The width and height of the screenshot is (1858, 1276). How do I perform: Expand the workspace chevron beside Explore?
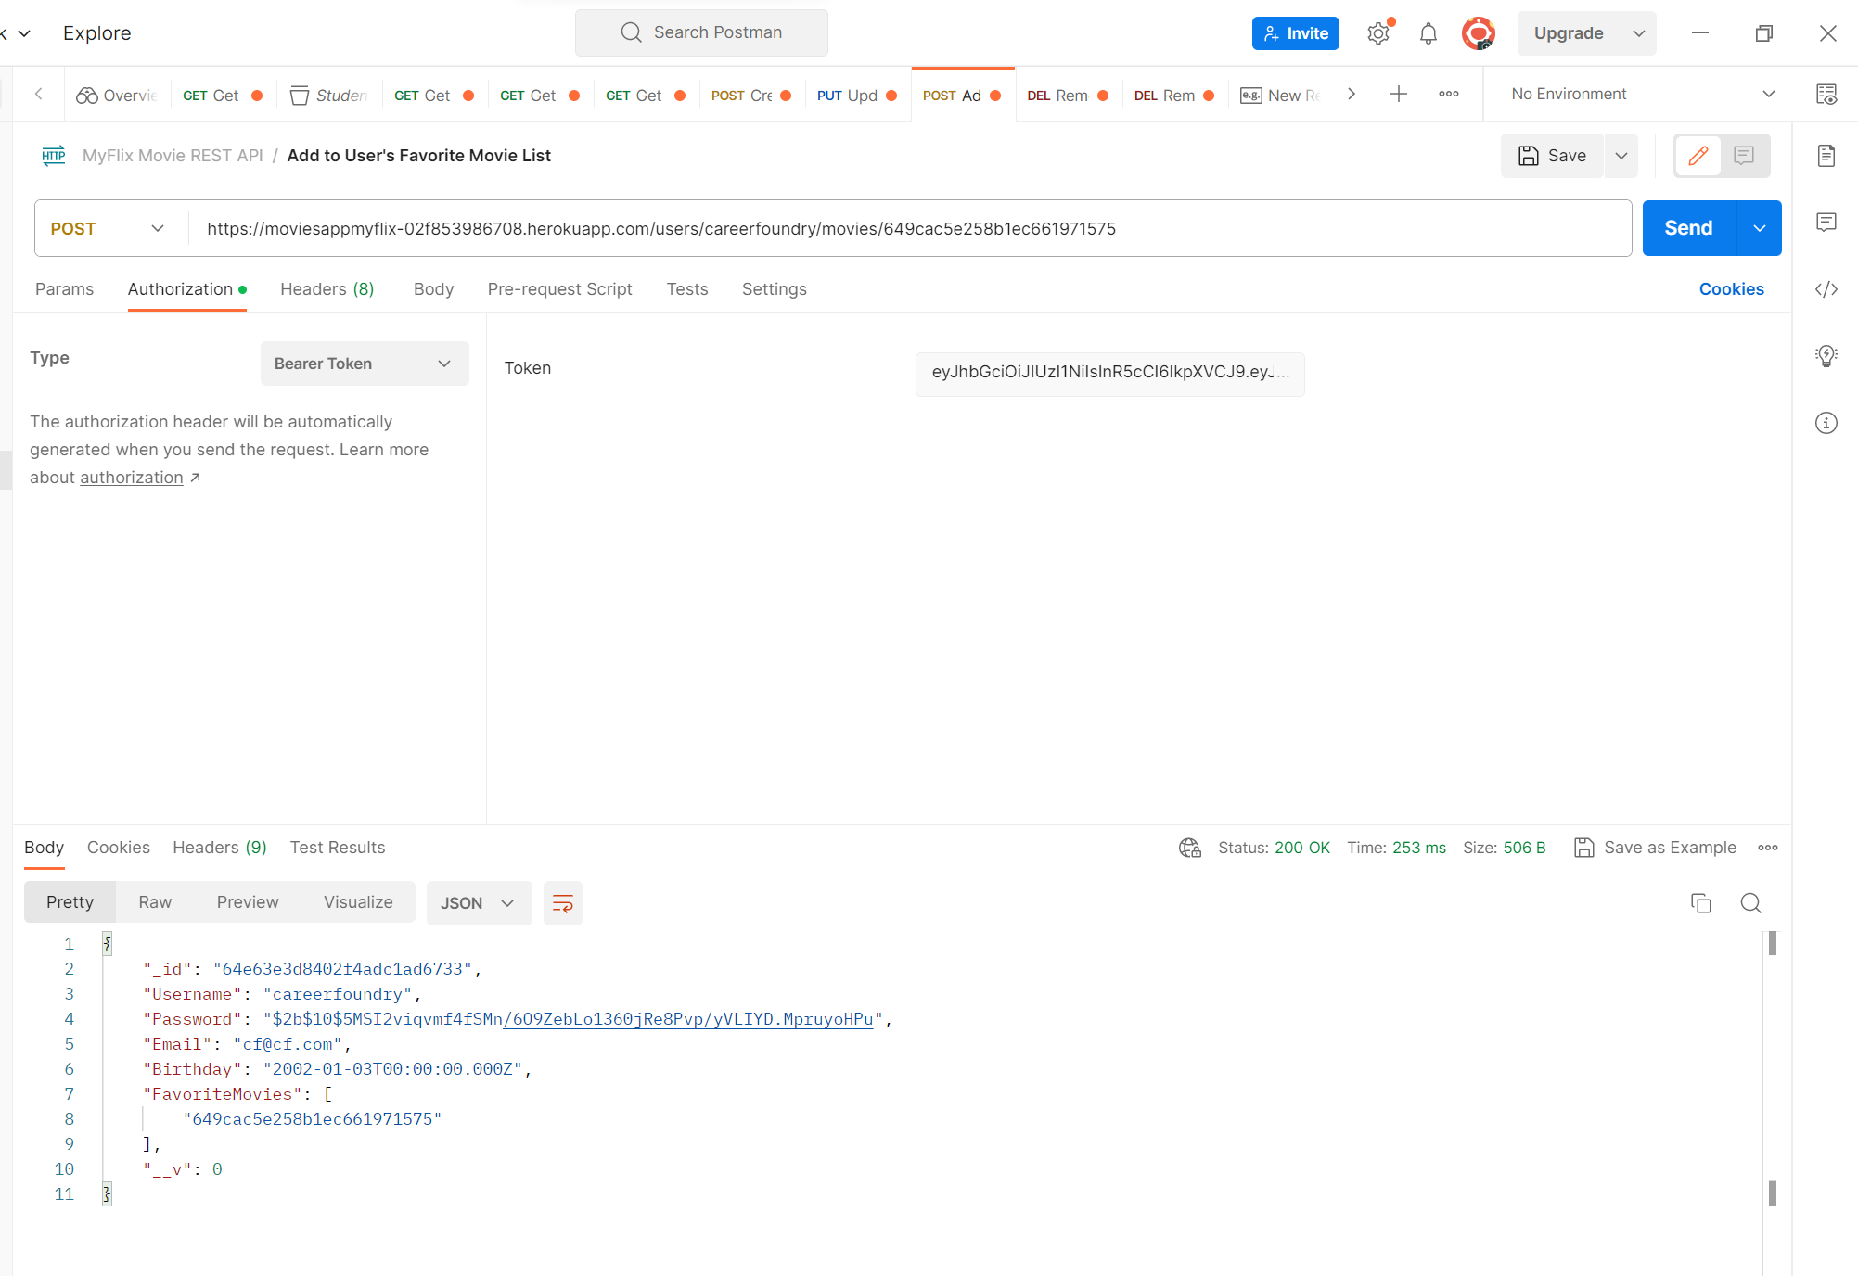click(x=24, y=33)
